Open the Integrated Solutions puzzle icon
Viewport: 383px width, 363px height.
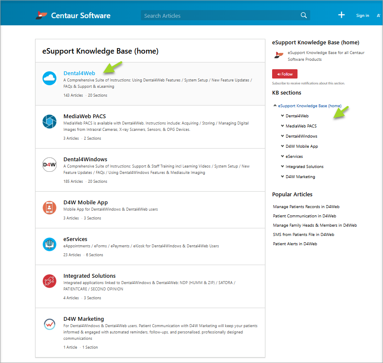[x=50, y=281]
